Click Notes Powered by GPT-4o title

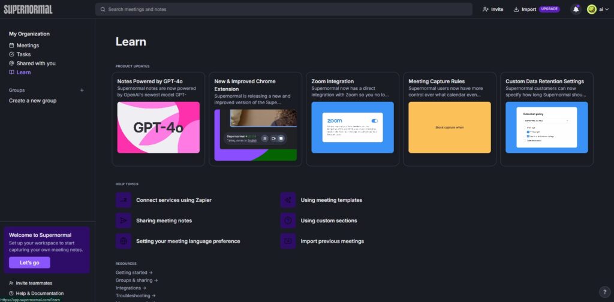click(x=150, y=81)
